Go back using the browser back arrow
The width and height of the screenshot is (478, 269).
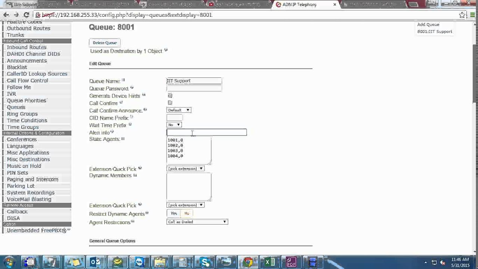(6, 15)
